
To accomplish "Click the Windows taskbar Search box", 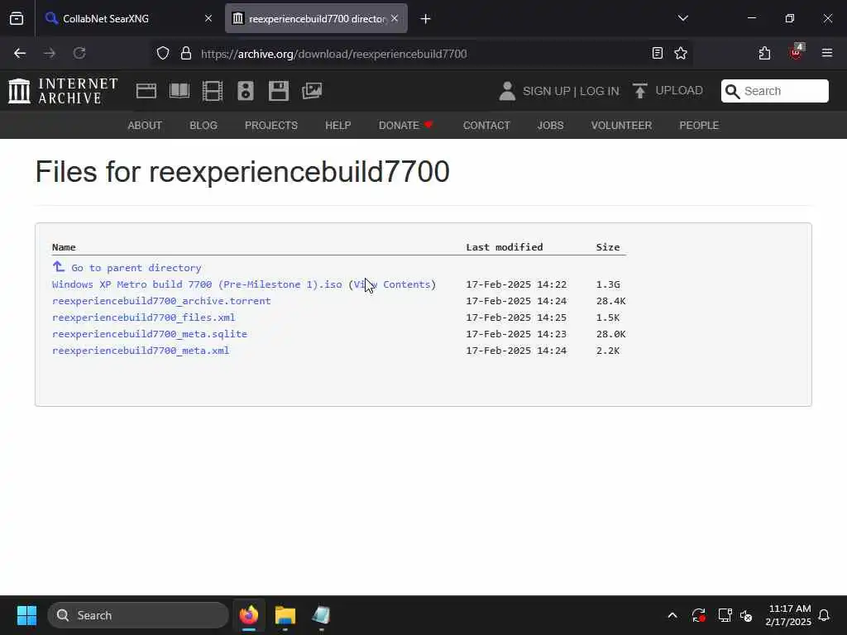I will point(138,615).
